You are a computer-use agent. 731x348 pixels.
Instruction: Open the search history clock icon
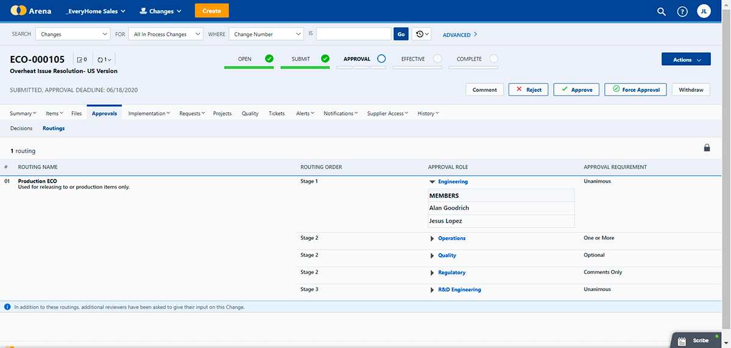coord(421,35)
